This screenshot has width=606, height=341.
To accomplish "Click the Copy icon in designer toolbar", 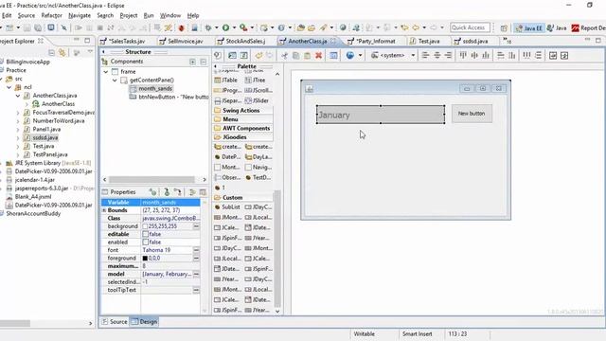I will point(295,55).
